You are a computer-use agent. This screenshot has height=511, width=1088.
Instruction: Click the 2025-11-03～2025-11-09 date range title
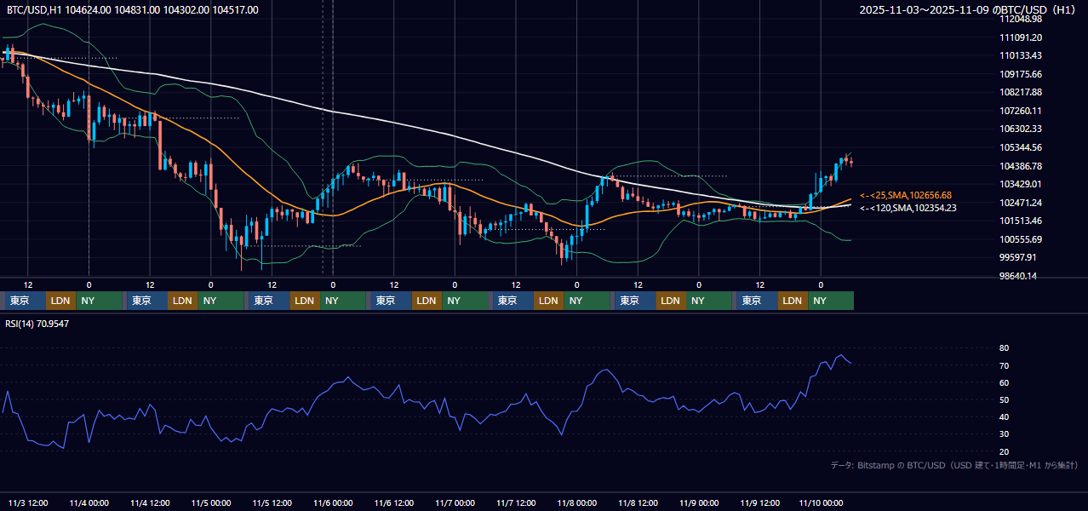(968, 10)
